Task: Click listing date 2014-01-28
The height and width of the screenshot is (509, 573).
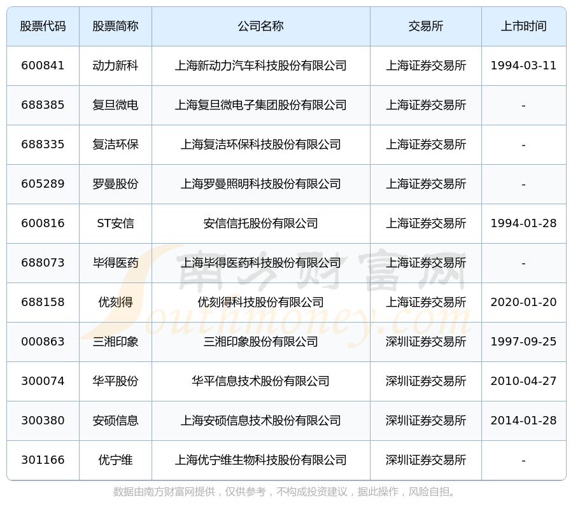Action: click(524, 421)
